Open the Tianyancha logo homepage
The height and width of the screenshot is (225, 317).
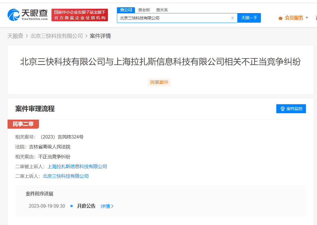(28, 15)
